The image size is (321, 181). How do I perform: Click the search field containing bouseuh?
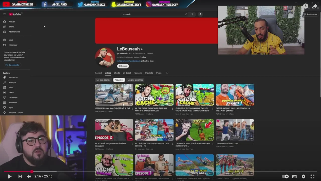[152, 14]
